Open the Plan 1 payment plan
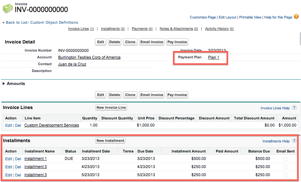Image resolution: width=301 pixels, height=182 pixels. pos(214,57)
